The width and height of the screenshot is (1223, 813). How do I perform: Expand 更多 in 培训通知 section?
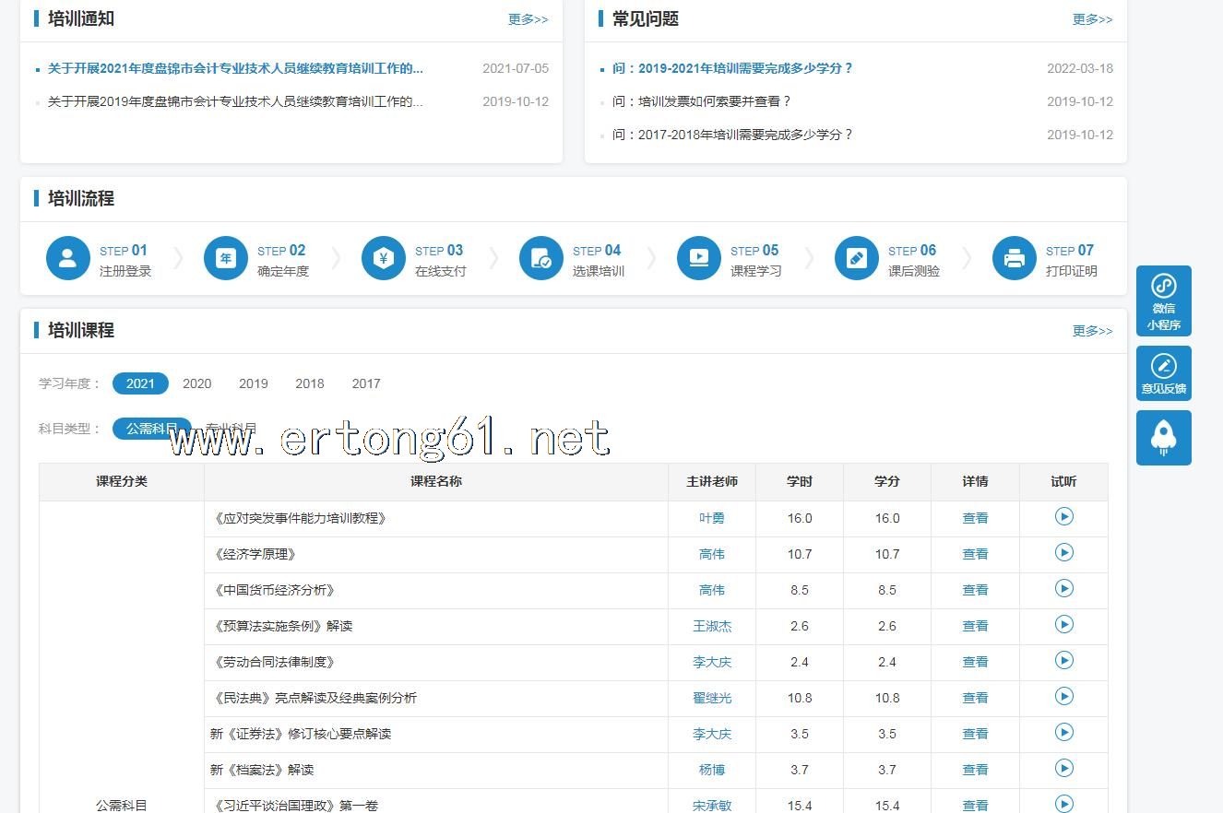point(528,19)
